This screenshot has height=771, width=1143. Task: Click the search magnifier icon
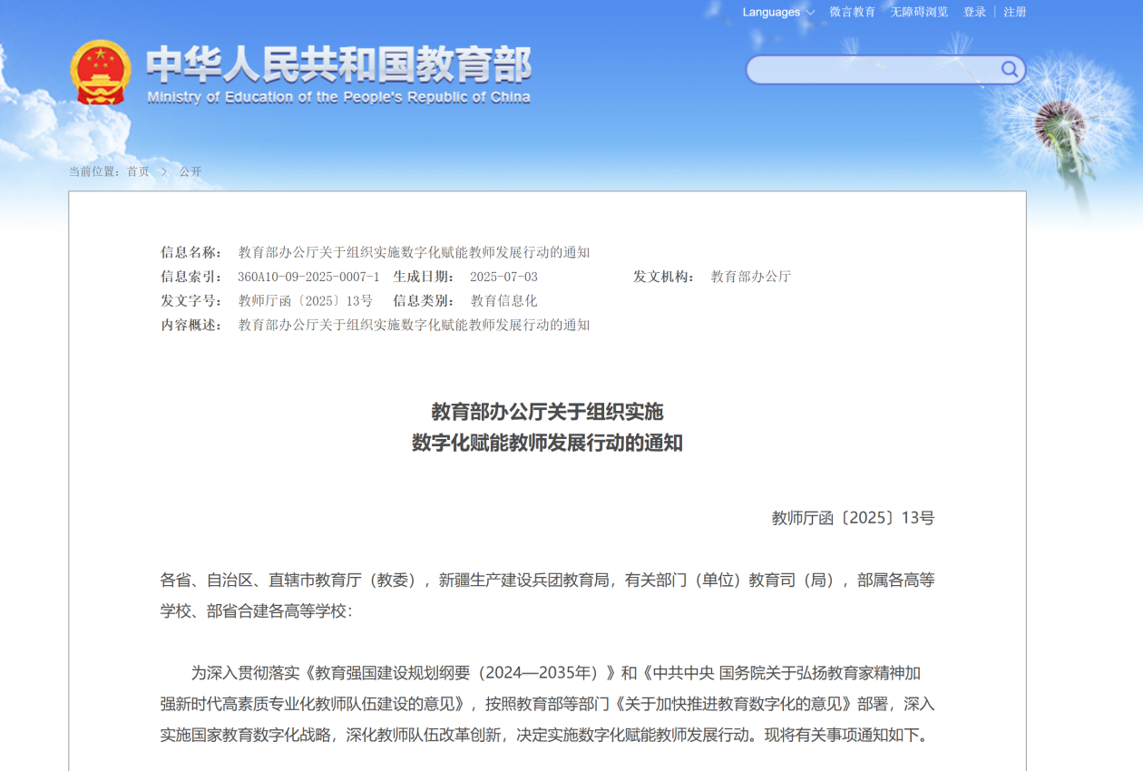click(x=1010, y=69)
